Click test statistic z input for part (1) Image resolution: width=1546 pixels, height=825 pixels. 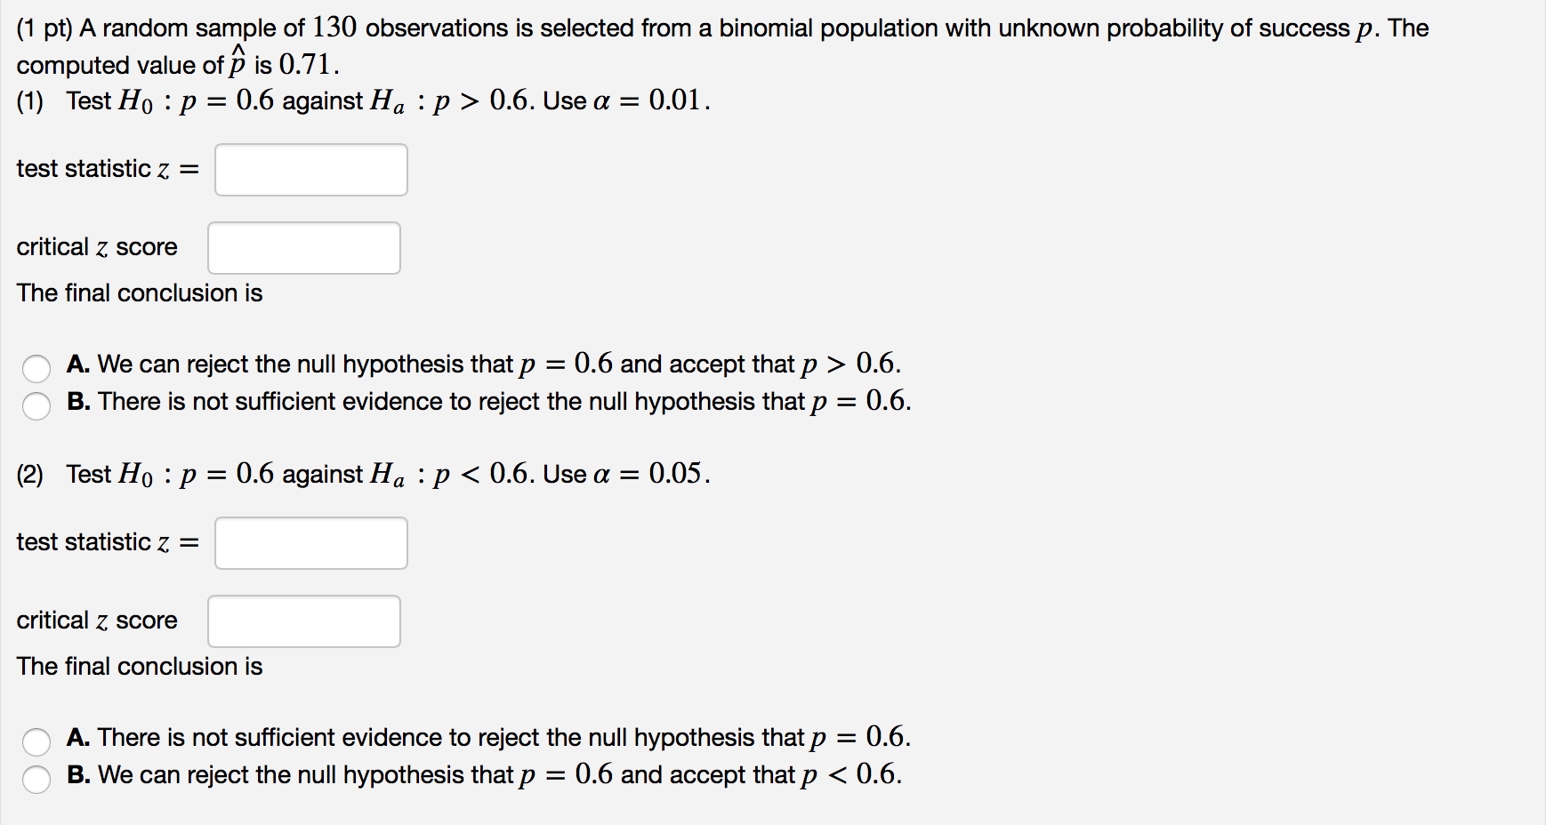pos(311,170)
